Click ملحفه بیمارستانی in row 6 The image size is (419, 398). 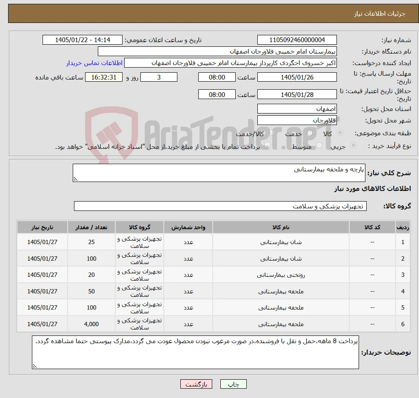(281, 324)
